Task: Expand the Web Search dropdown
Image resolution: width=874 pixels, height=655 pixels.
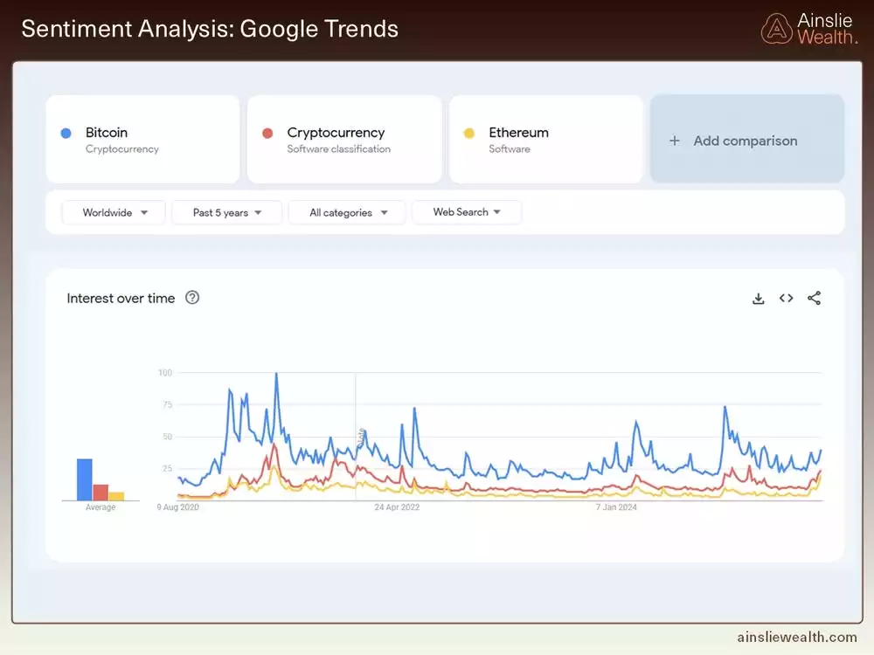Action: click(467, 212)
